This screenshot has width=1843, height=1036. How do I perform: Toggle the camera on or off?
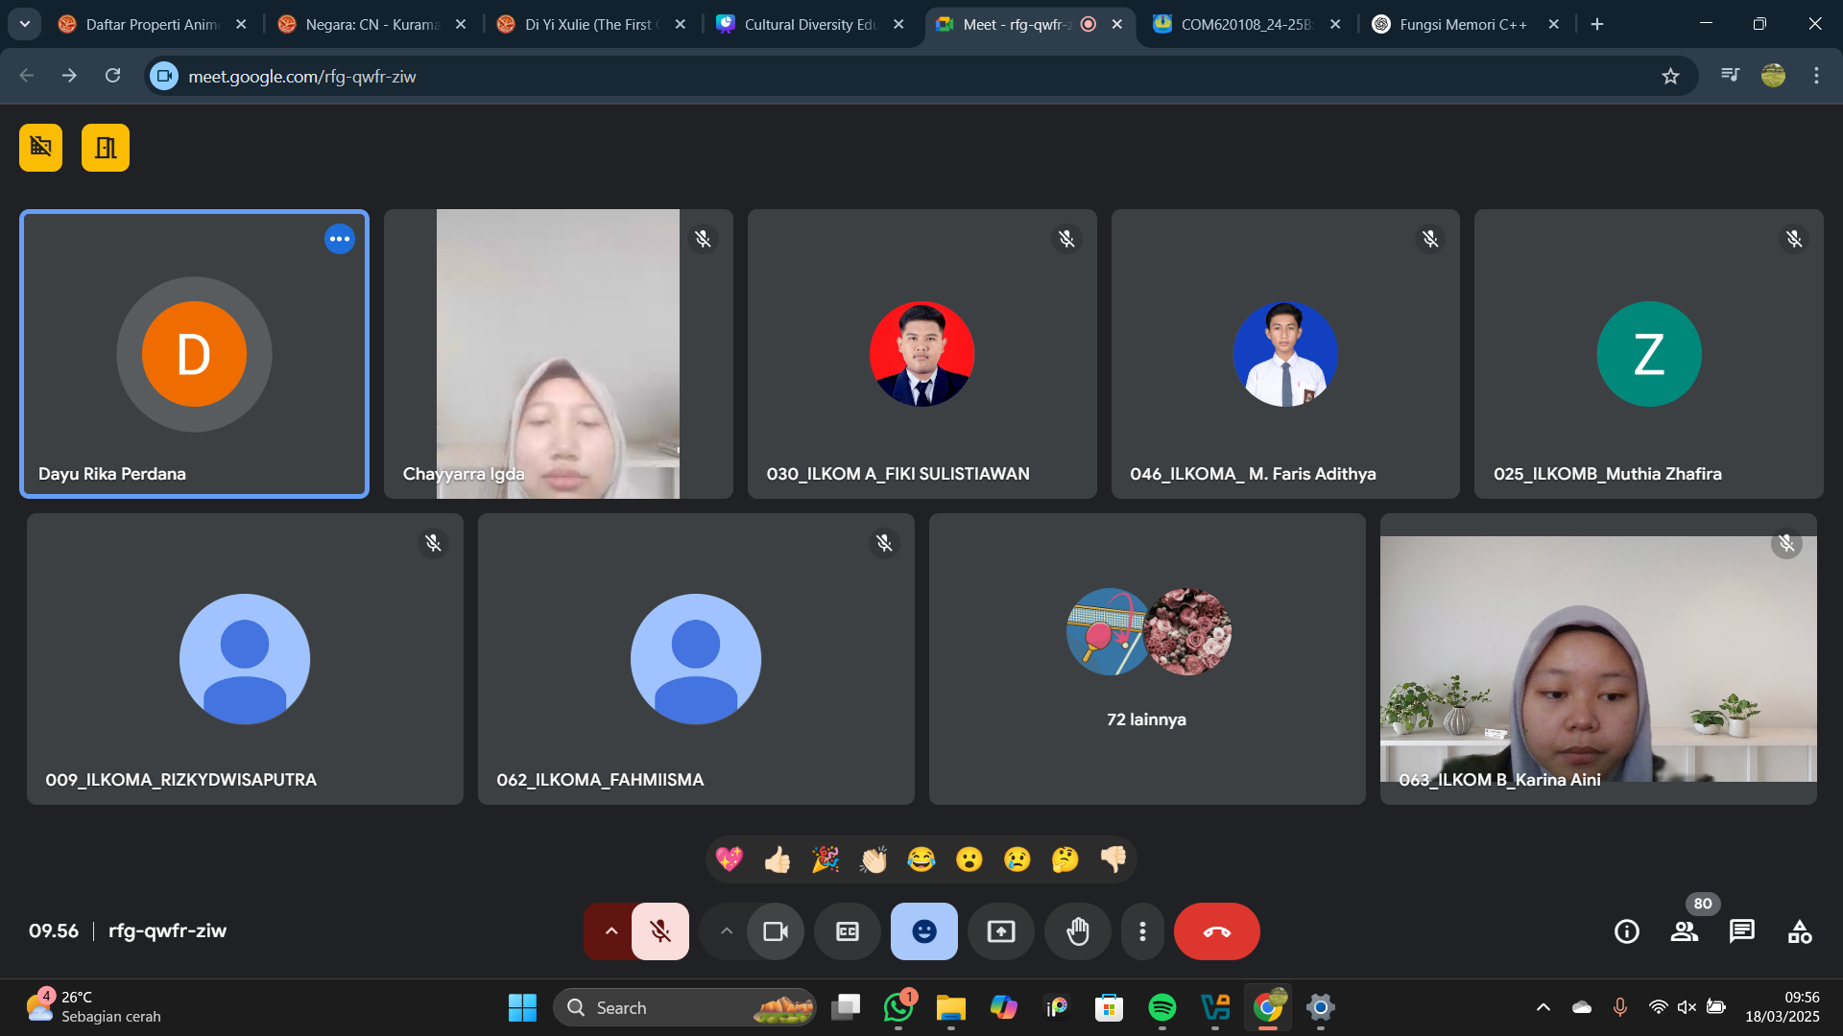(775, 931)
